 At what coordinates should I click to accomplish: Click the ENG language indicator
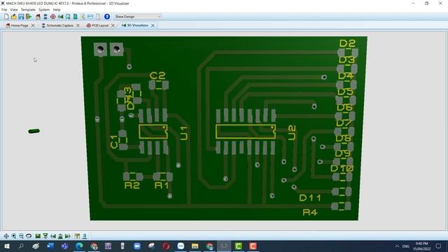(x=406, y=246)
